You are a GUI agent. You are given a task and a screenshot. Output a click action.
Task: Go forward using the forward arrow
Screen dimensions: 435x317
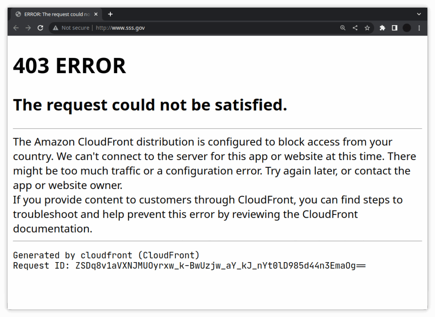click(28, 28)
